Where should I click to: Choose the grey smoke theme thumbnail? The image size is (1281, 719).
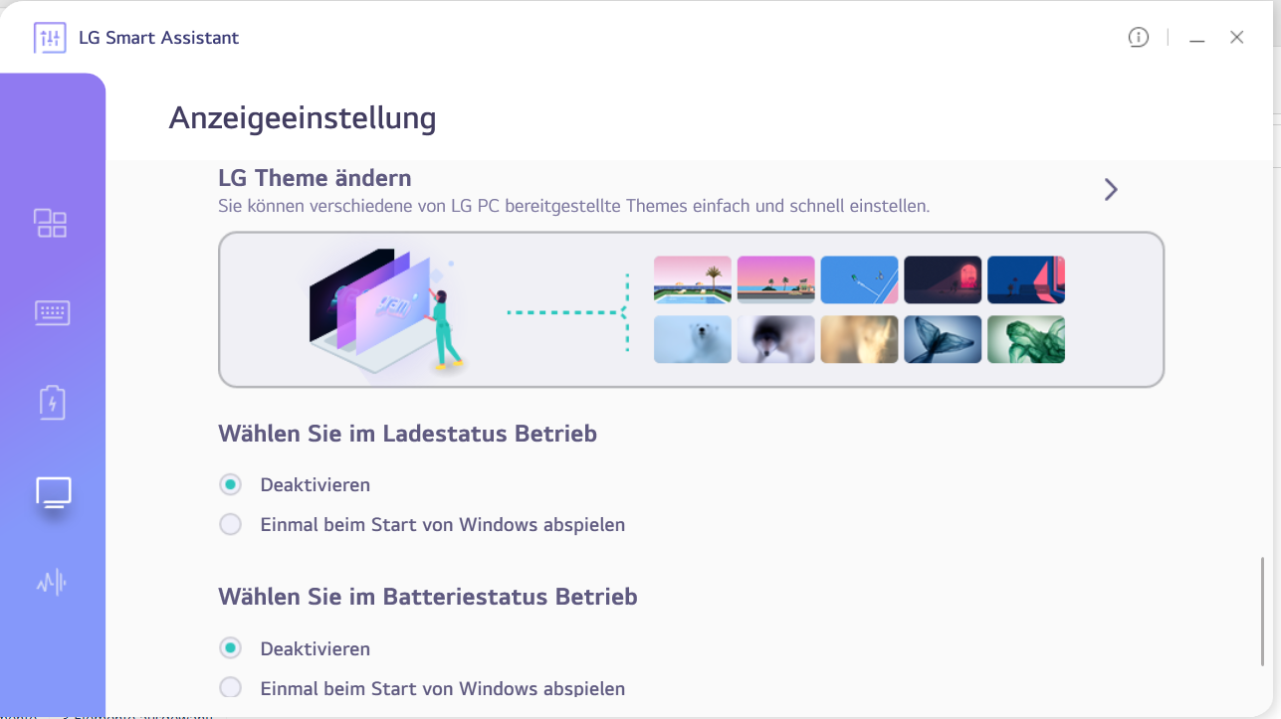(776, 339)
